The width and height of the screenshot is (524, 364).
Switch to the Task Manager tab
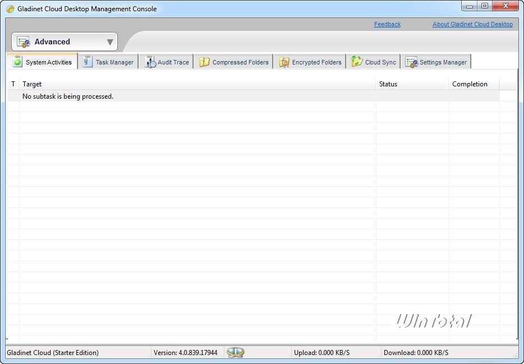(x=108, y=62)
